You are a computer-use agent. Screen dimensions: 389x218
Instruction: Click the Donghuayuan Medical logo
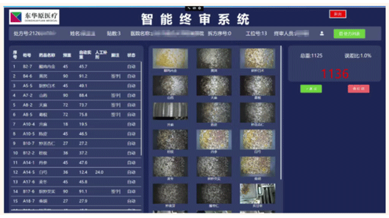click(34, 17)
